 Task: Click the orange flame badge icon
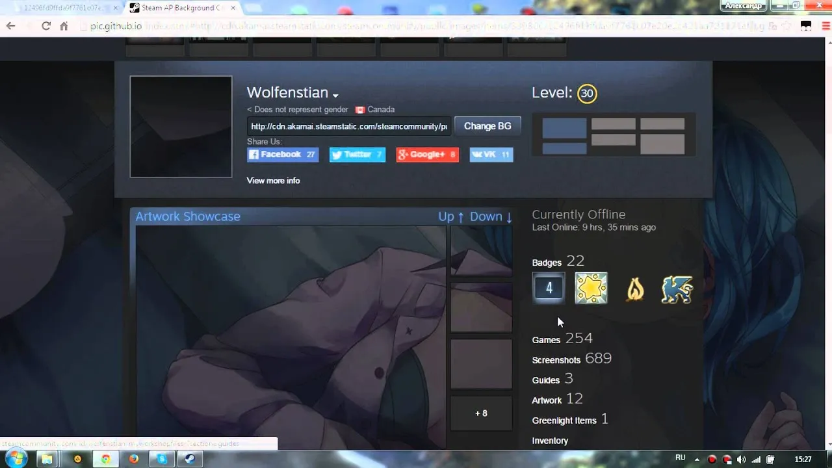click(635, 289)
